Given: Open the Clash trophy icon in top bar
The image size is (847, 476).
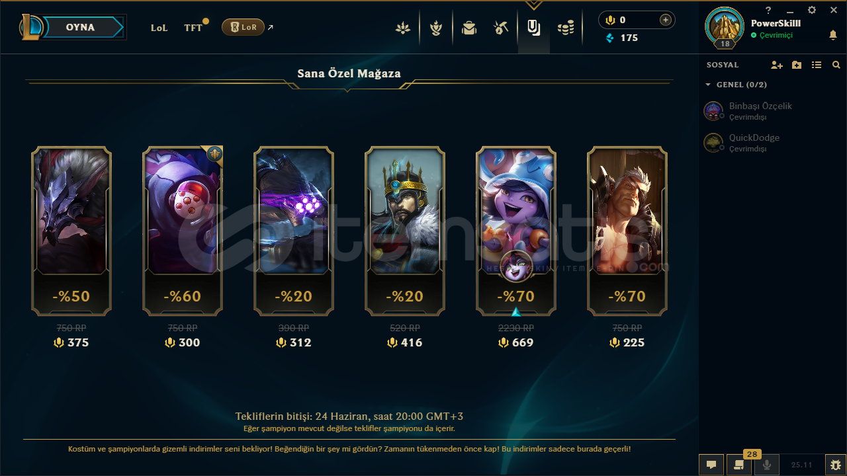Looking at the screenshot, I should coord(435,28).
